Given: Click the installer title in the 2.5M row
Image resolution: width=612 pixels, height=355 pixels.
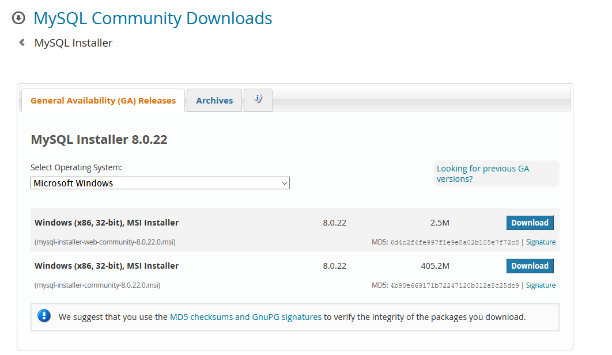Looking at the screenshot, I should click(107, 223).
